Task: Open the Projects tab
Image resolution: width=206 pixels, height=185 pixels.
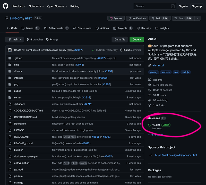Action: coord(123,28)
